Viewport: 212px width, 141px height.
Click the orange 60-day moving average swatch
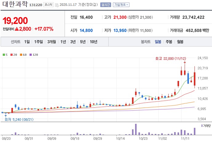click(x=21, y=55)
